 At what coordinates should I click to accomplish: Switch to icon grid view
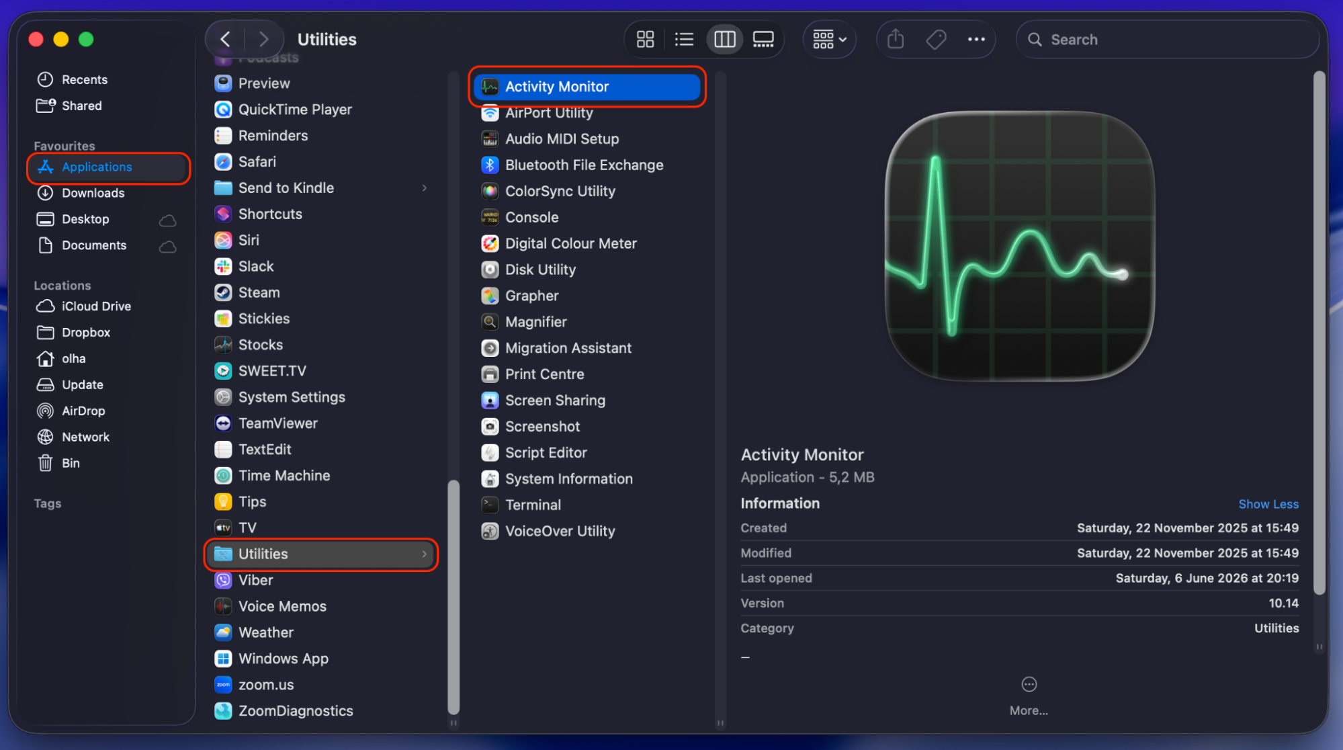pyautogui.click(x=645, y=40)
